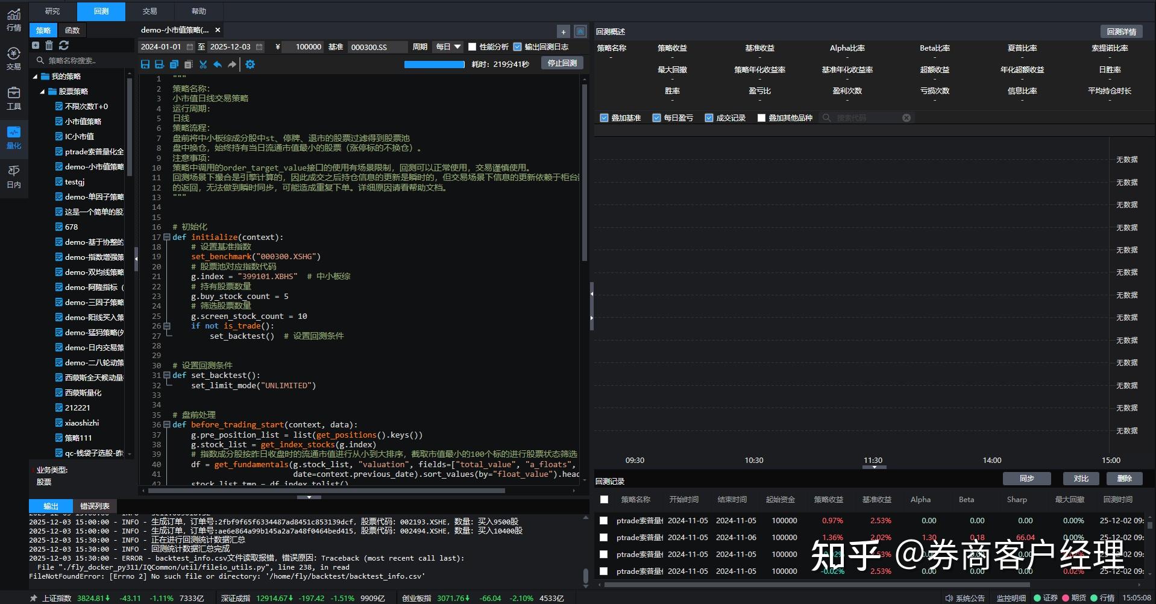
Task: Toggle the 成交记录 checkbox
Action: 709,118
